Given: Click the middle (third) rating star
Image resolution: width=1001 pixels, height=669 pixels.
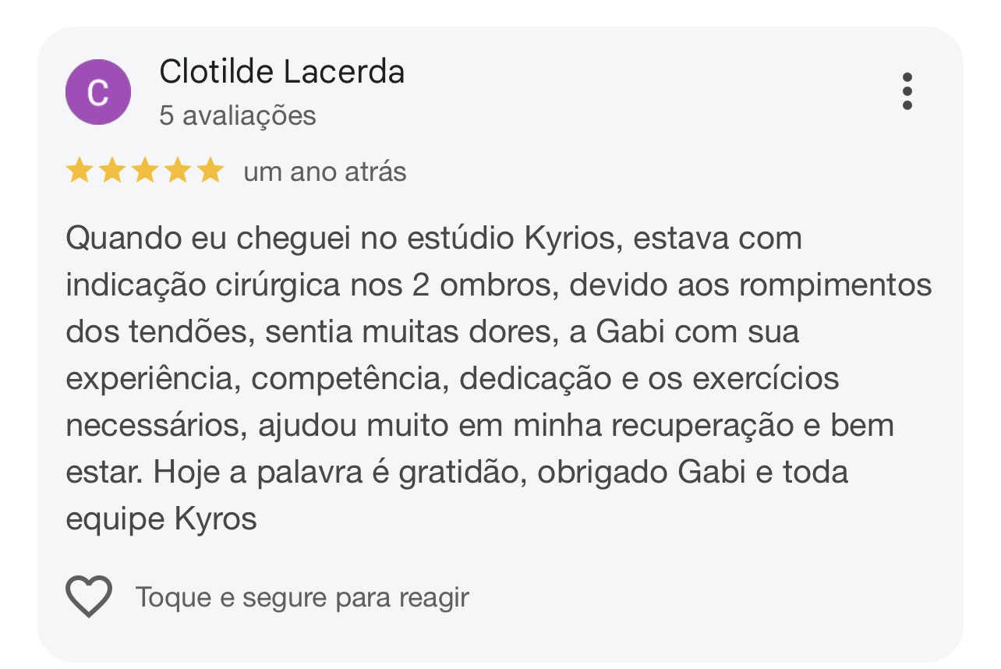Looking at the screenshot, I should coord(145,171).
